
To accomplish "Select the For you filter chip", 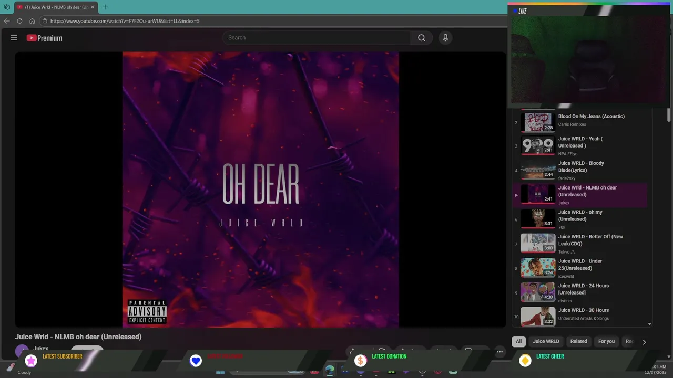I will (606, 341).
